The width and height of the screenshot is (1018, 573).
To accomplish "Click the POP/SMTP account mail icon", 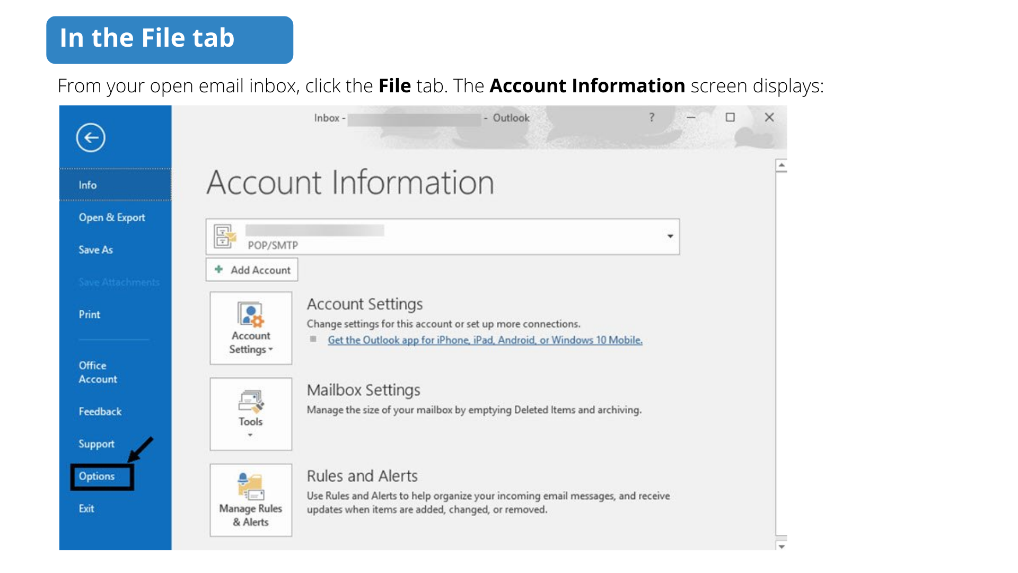I will (x=224, y=237).
